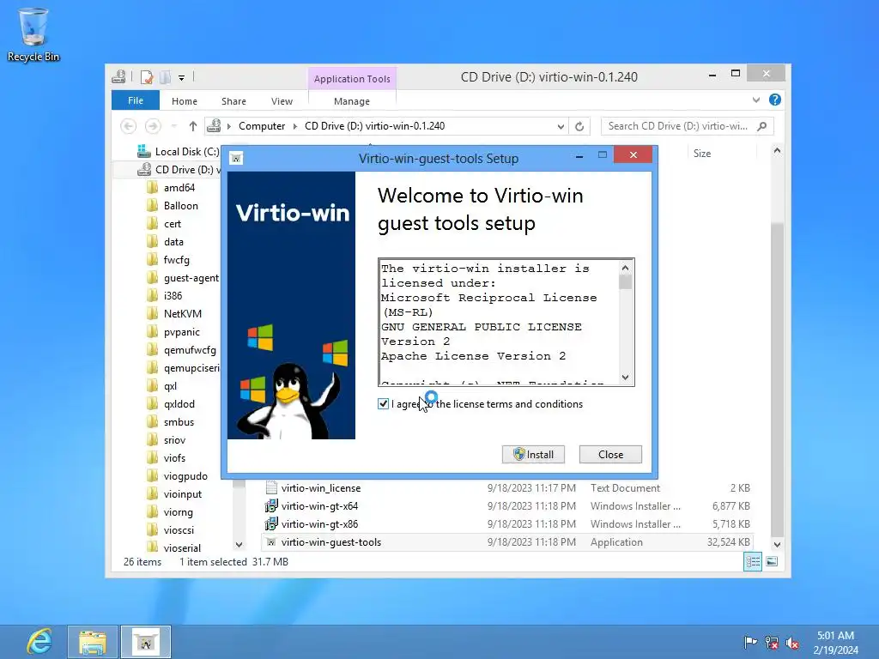This screenshot has width=879, height=659.
Task: Open the recent locations dropdown arrow
Action: 174,126
